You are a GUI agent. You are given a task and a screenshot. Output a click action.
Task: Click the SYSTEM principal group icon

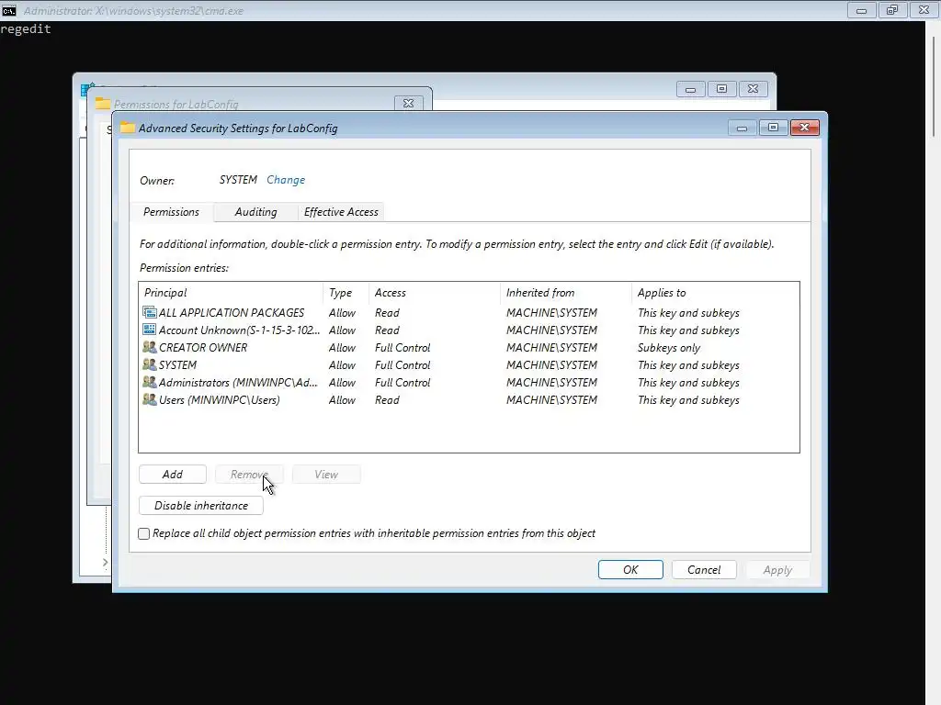tap(150, 364)
